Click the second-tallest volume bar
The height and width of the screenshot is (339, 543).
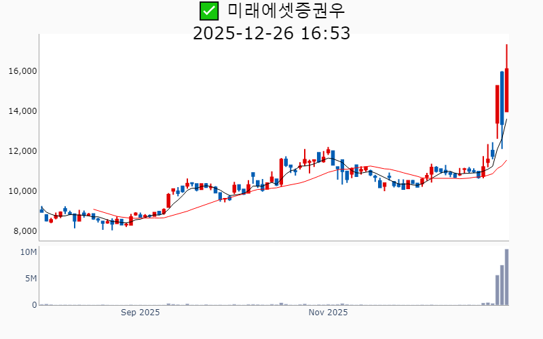tap(502, 285)
